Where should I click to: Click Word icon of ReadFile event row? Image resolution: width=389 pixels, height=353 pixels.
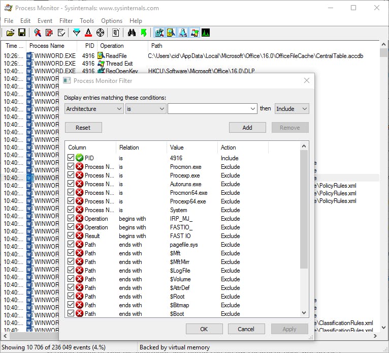30,56
